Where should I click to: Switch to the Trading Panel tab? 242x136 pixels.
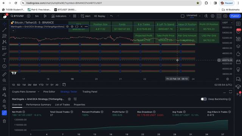click(x=90, y=92)
